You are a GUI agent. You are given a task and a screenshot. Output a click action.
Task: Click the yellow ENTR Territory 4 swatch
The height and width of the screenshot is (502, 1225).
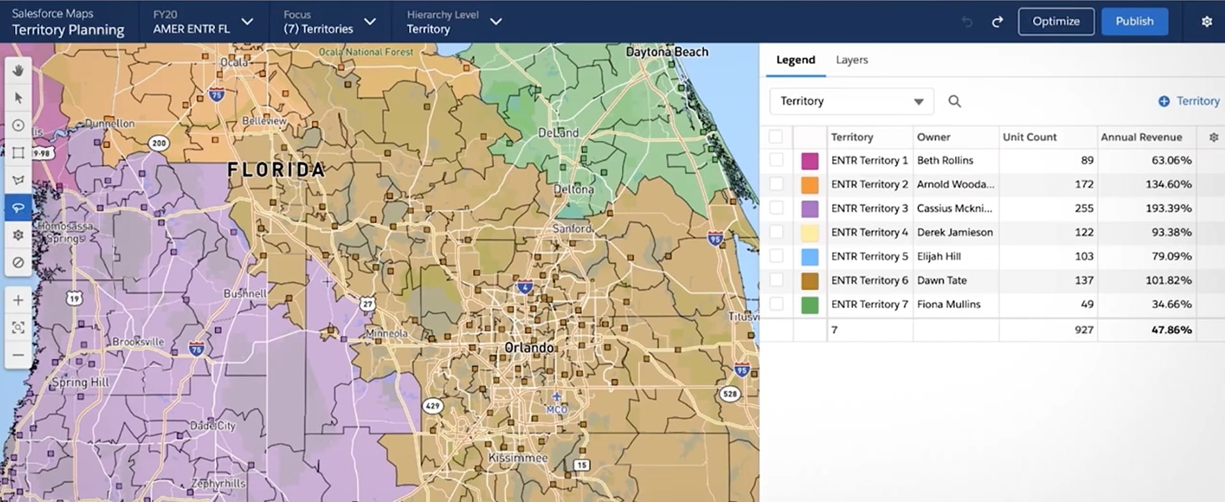pyautogui.click(x=810, y=233)
